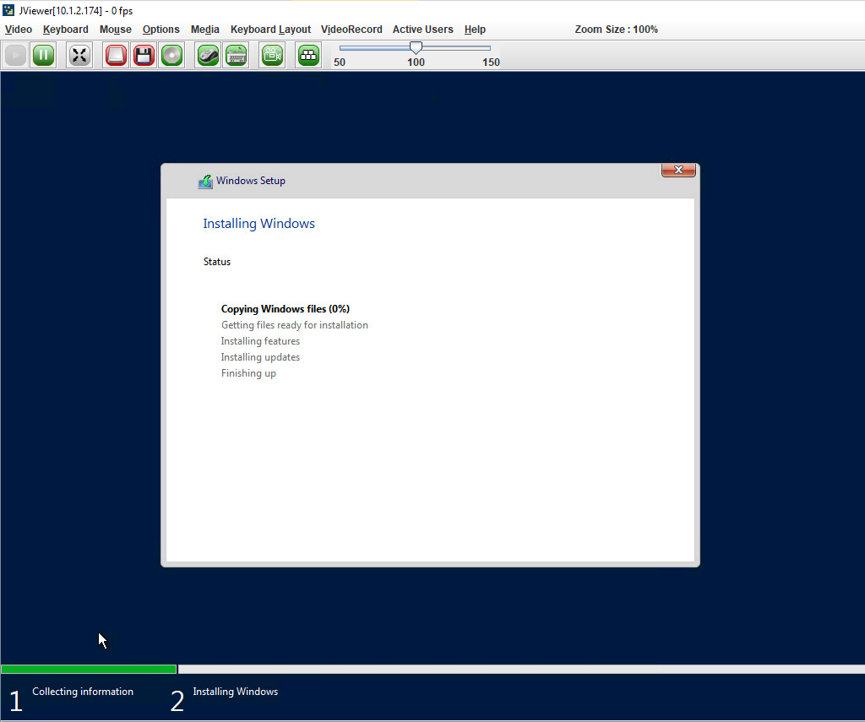Image resolution: width=865 pixels, height=722 pixels.
Task: Open the Active Users menu
Action: (422, 30)
